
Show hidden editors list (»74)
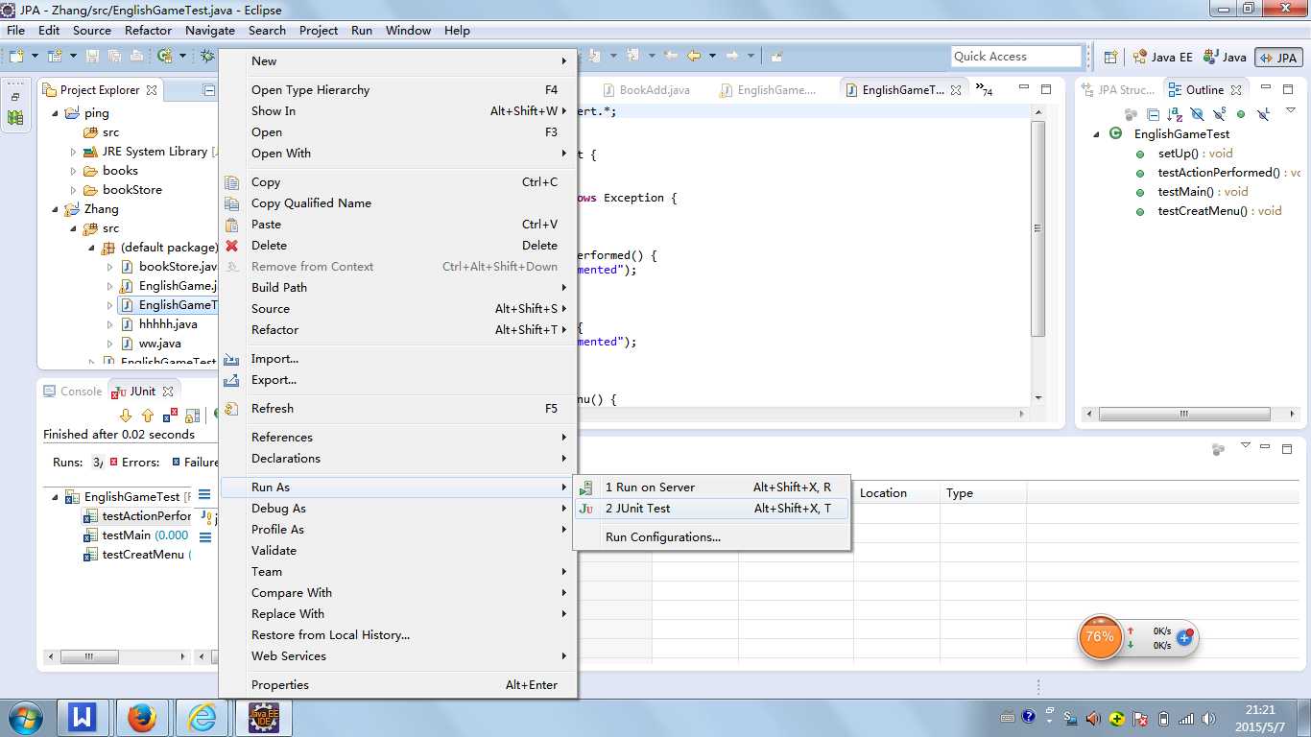click(x=984, y=90)
